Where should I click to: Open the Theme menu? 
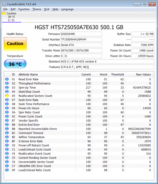point(37,9)
